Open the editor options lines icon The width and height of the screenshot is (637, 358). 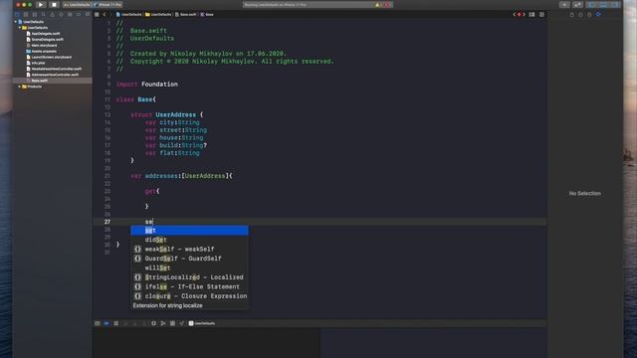point(531,14)
